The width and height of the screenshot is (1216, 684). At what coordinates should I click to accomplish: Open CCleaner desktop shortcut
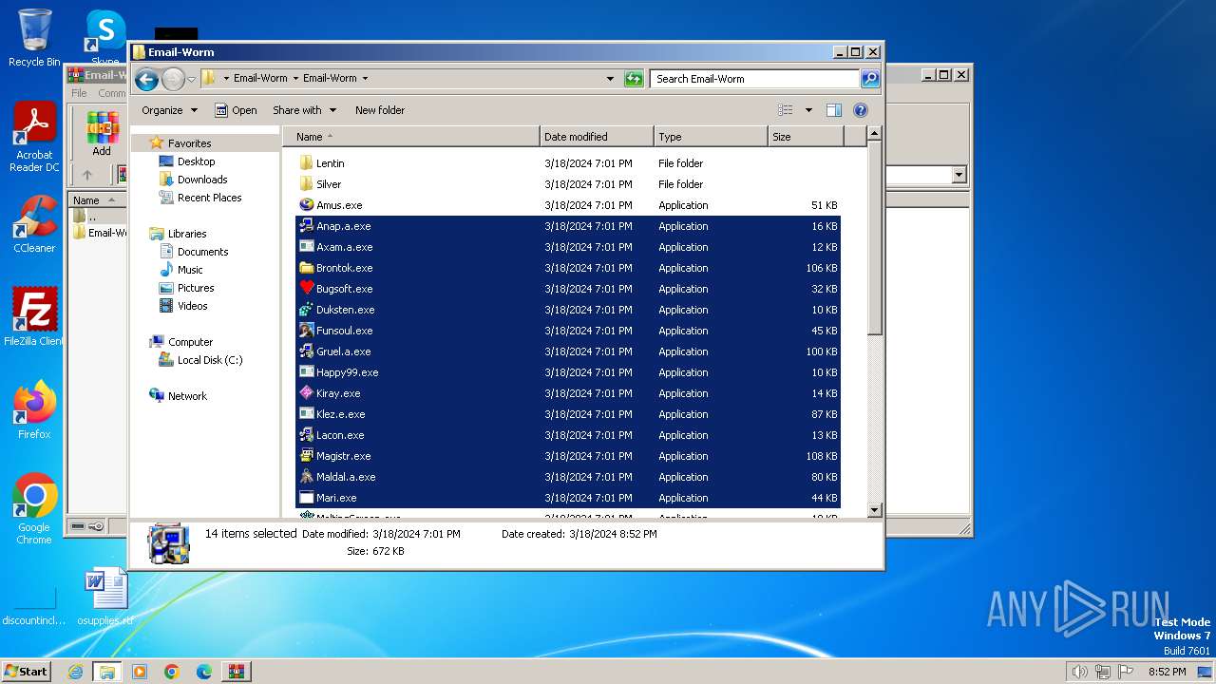[x=34, y=224]
